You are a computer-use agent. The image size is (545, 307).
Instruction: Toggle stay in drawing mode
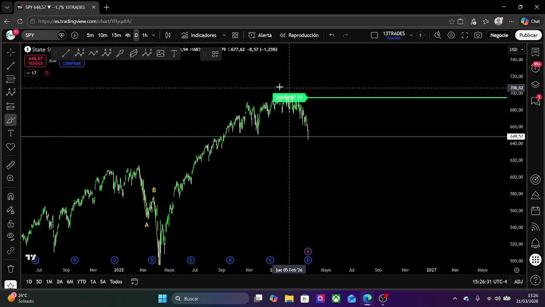[11, 210]
